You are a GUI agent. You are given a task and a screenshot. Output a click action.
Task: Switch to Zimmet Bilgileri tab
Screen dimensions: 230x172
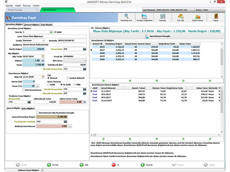pyautogui.click(x=32, y=24)
